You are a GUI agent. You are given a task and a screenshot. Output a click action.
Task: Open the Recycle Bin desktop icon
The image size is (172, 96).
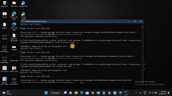[5, 4]
